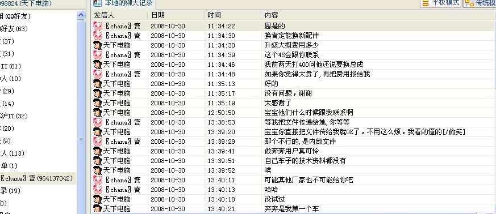Click the pig avatar on the 11:34:22 message
Image resolution: width=496 pixels, height=214 pixels.
coord(98,26)
